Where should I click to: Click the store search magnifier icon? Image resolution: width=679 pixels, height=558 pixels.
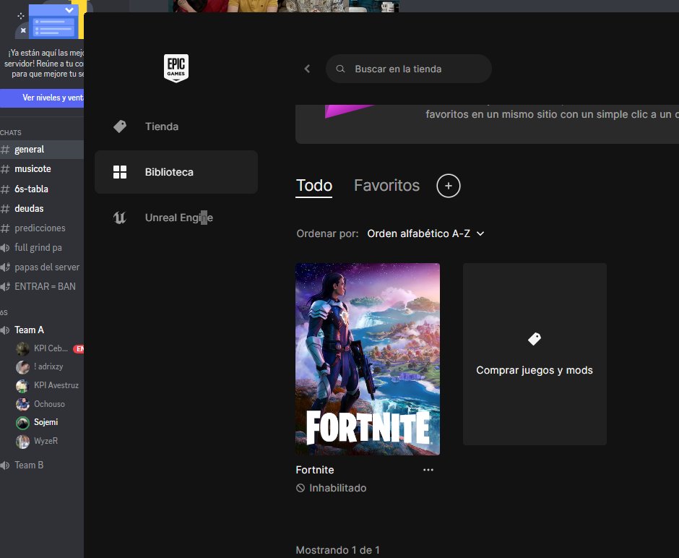(340, 69)
